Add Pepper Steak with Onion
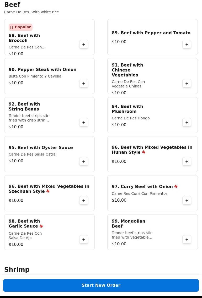The height and width of the screenshot is (298, 202). pyautogui.click(x=84, y=84)
